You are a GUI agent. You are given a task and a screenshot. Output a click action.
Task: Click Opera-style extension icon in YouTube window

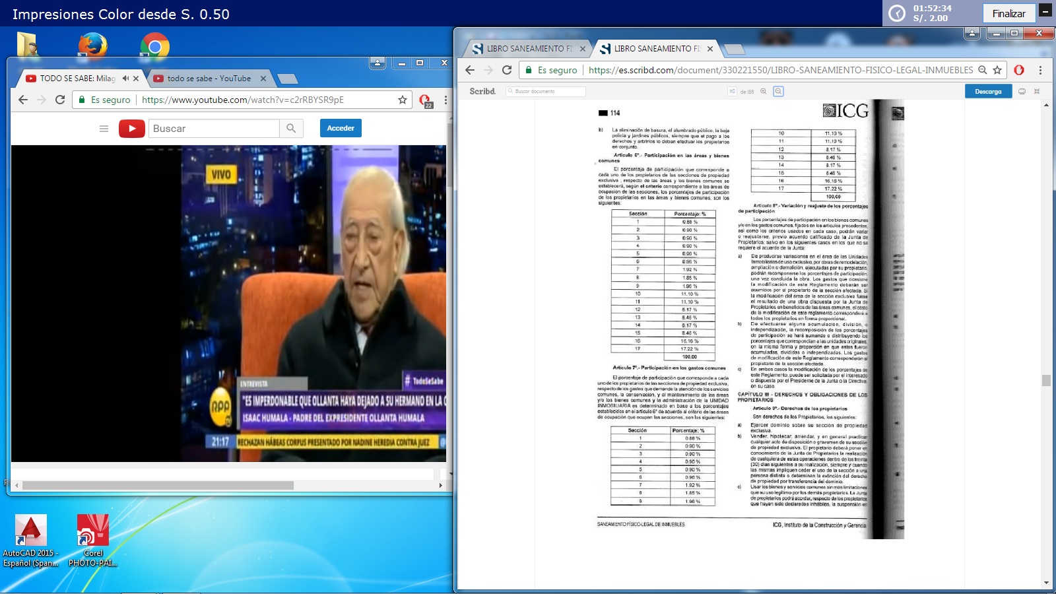point(424,100)
